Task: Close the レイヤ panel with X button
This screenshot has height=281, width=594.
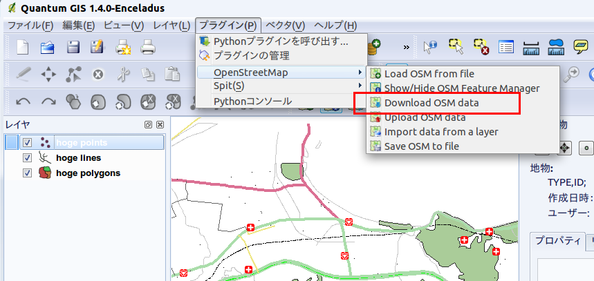Action: [x=160, y=124]
